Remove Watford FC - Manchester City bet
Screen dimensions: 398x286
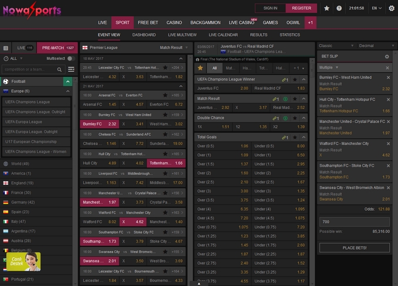(388, 144)
